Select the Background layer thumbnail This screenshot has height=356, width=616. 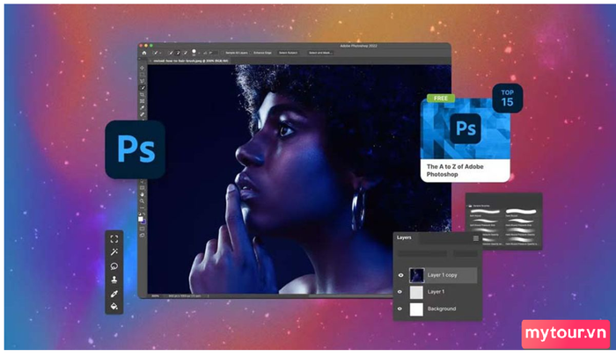pos(416,309)
